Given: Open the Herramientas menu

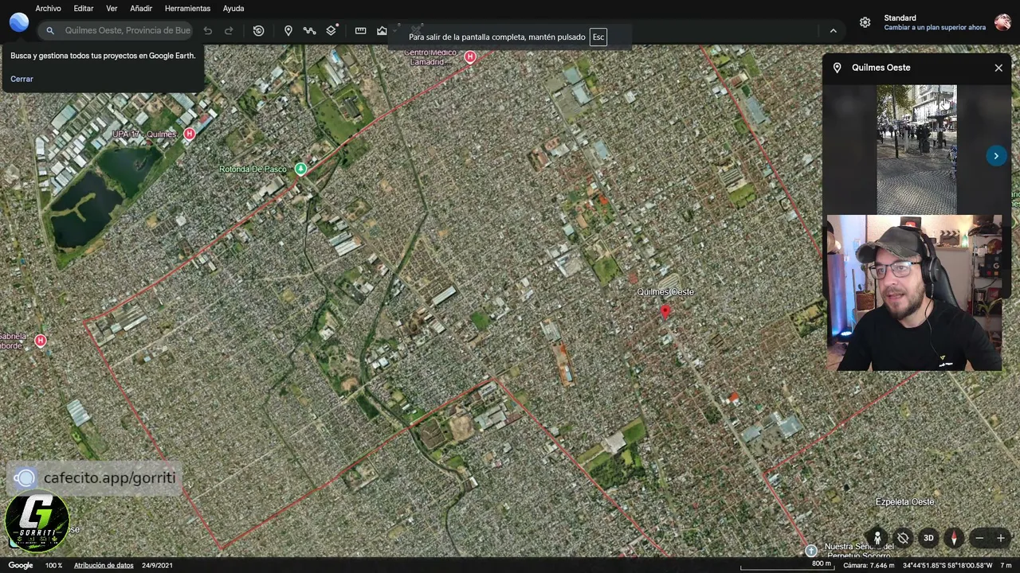Looking at the screenshot, I should tap(187, 8).
